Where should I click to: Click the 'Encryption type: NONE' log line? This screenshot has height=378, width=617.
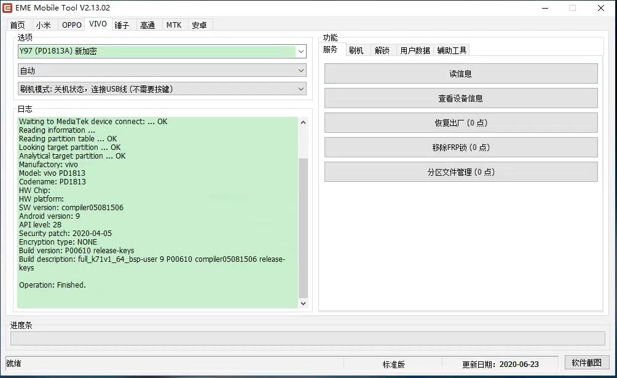[x=58, y=242]
